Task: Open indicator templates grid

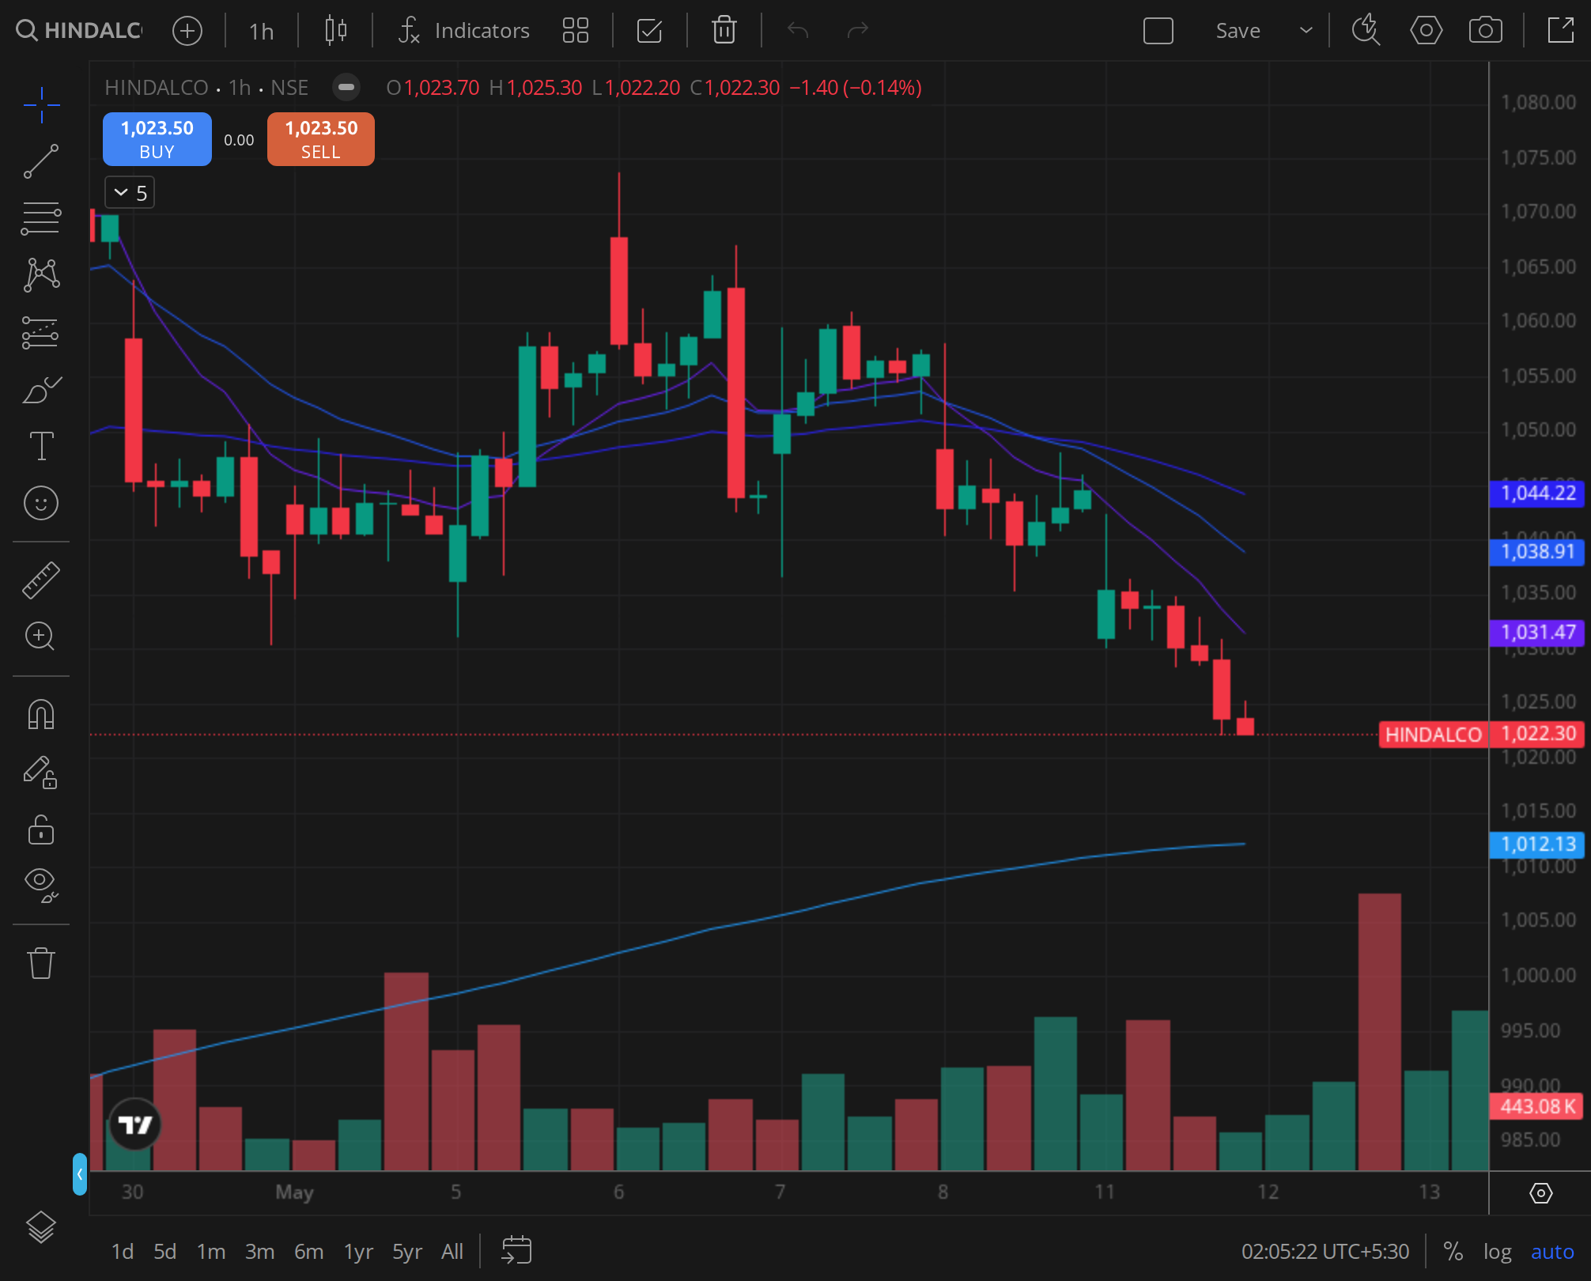Action: coord(575,31)
